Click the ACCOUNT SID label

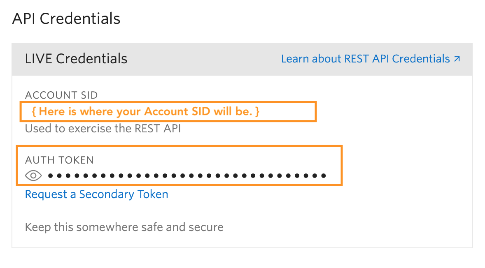pos(61,95)
